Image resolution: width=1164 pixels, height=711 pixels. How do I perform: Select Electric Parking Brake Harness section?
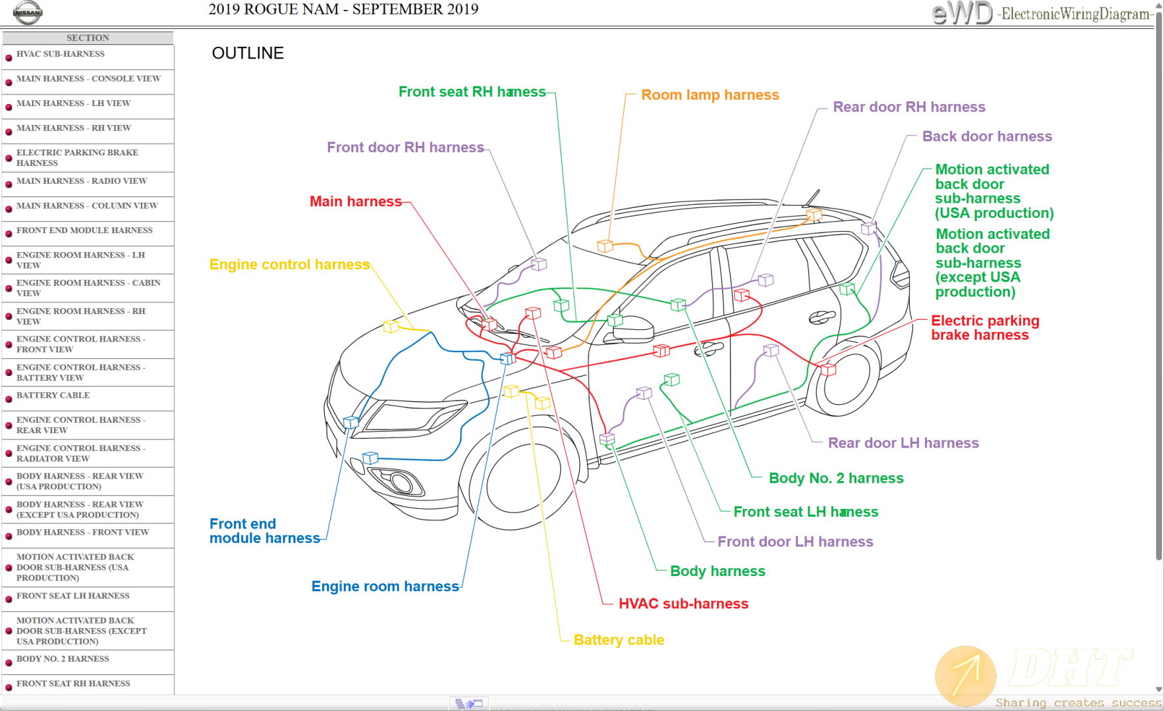click(77, 157)
